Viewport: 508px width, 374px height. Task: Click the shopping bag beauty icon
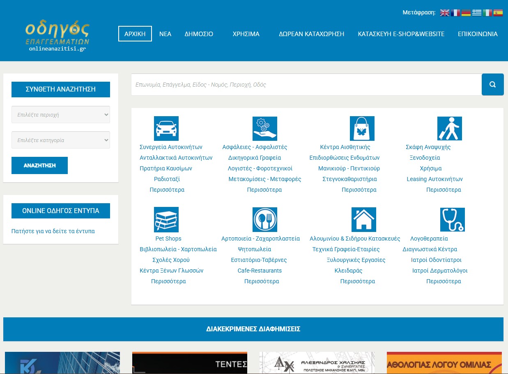(x=362, y=128)
